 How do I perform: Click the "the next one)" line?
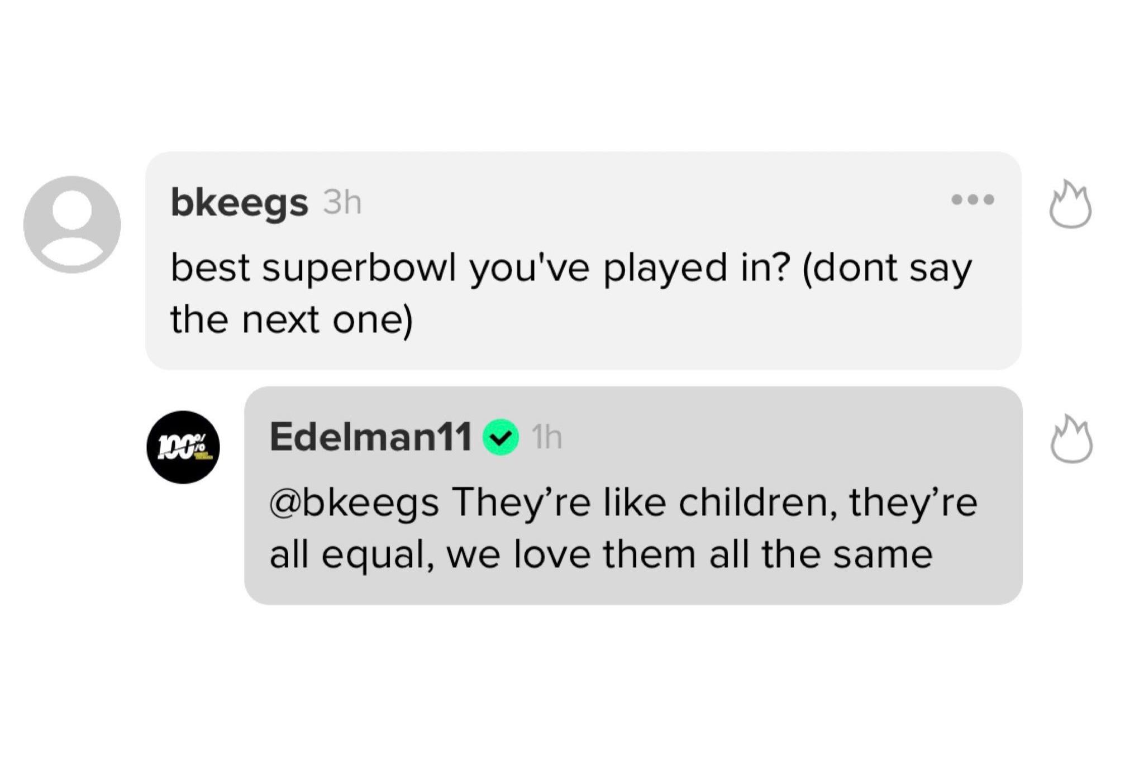pyautogui.click(x=291, y=320)
